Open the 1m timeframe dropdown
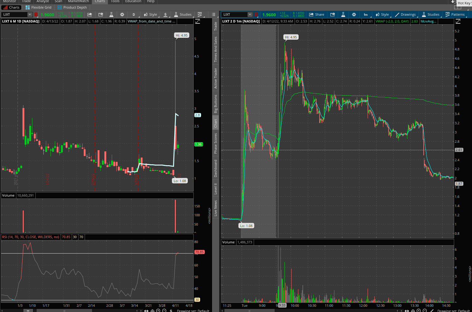Viewport: 472px width, 312px height. [x=366, y=14]
